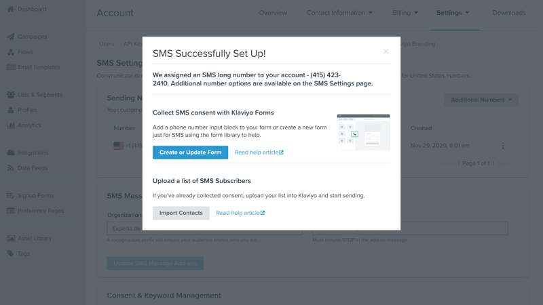543x305 pixels.
Task: Open the Tags icon in sidebar
Action: click(10, 253)
